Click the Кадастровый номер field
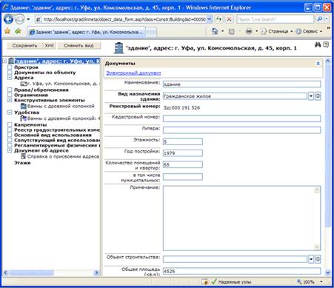The image size is (334, 288). [241, 118]
